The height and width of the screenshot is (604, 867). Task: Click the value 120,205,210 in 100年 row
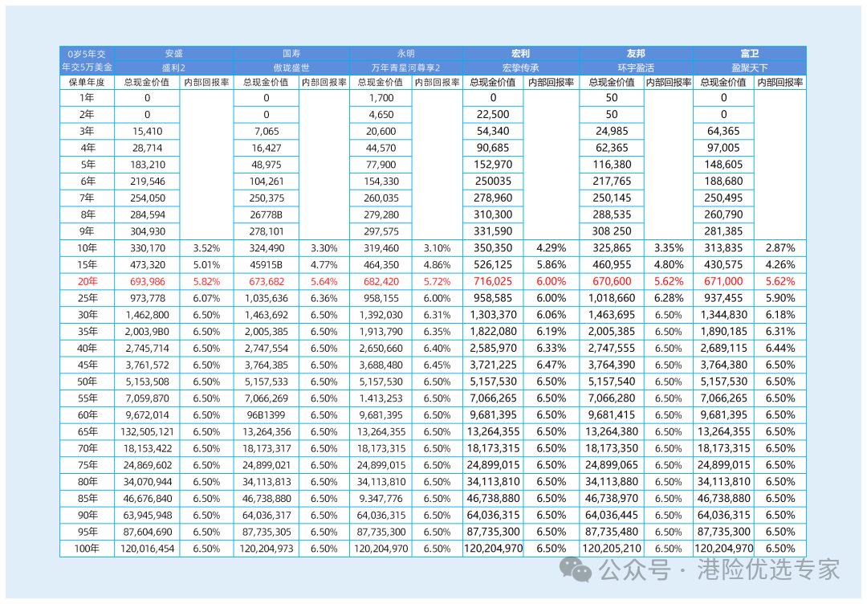pos(612,549)
